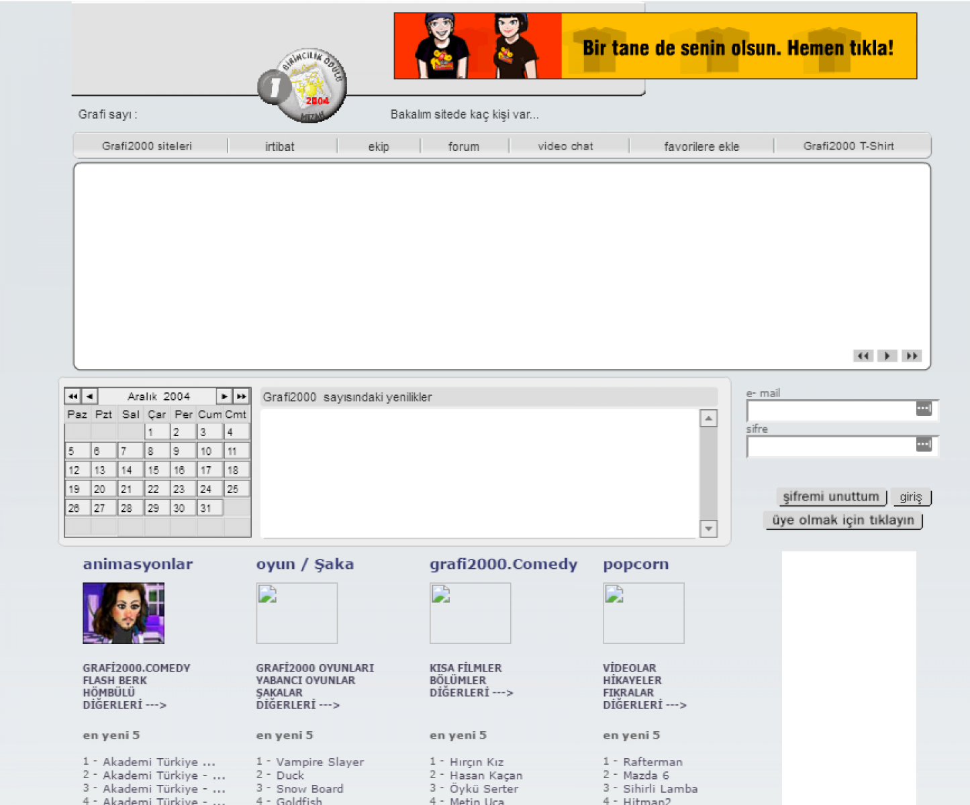The height and width of the screenshot is (805, 970).
Task: Open the animasyonlar character thumbnail
Action: tap(124, 613)
